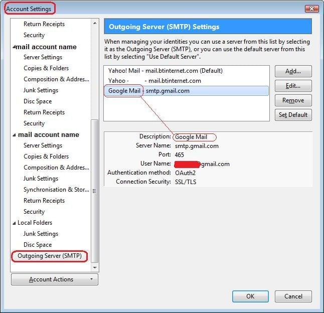Open Disc Space under Local Folders

coord(38,245)
